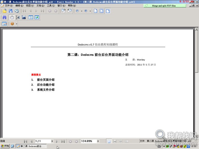Toggle full screen view icon
The width and height of the screenshot is (199, 149).
(37, 18)
